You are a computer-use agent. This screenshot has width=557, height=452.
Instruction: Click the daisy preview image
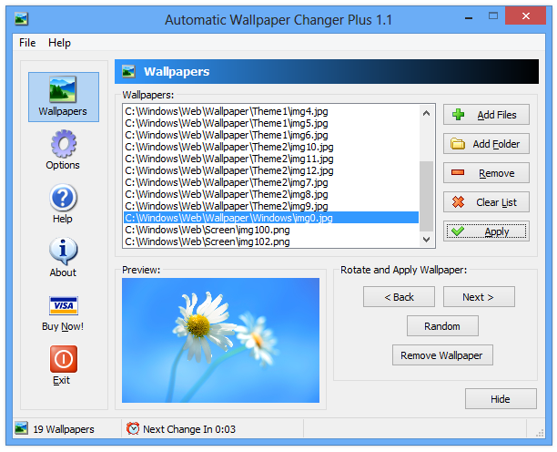pos(220,340)
